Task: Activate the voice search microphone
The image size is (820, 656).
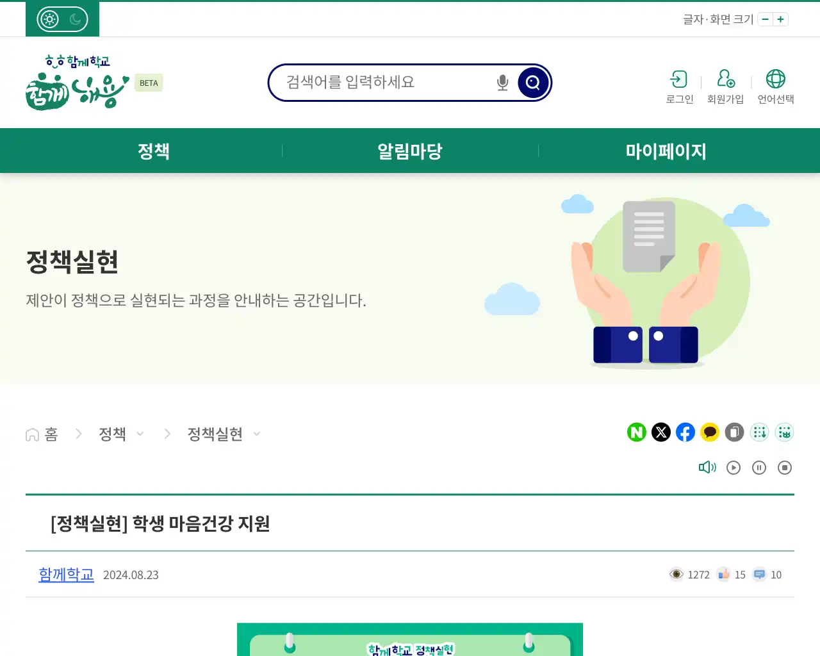Action: click(502, 82)
